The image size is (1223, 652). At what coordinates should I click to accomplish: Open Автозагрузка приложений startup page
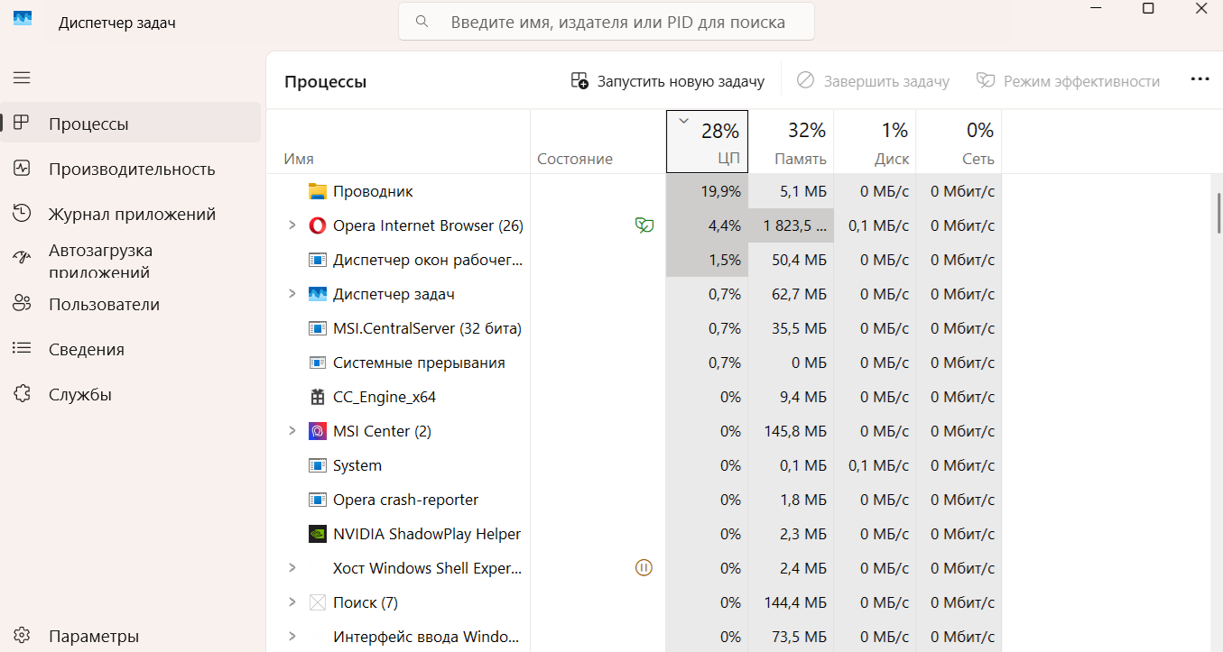click(x=100, y=260)
